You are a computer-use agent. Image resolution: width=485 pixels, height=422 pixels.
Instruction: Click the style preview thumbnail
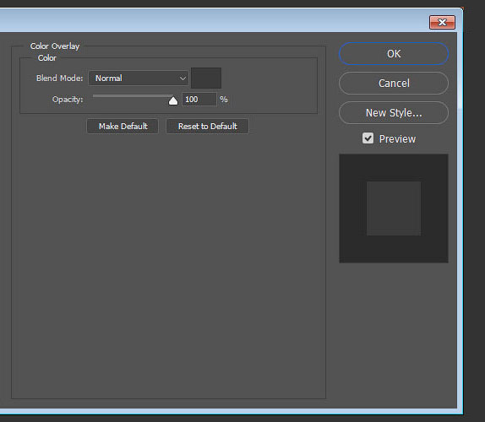tap(394, 208)
